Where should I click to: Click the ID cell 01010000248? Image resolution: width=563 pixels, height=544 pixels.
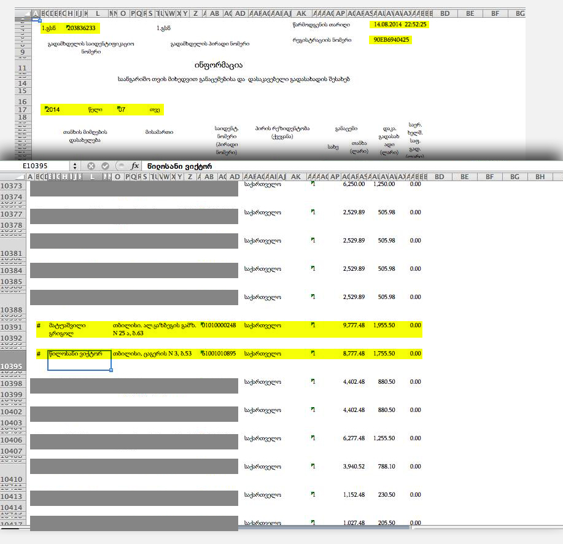tap(219, 325)
